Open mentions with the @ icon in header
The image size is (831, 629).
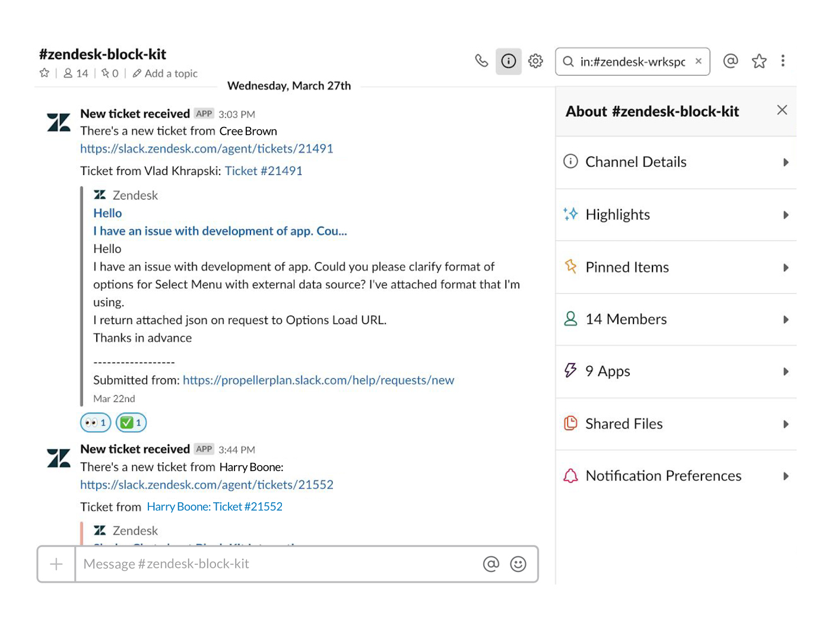click(731, 61)
